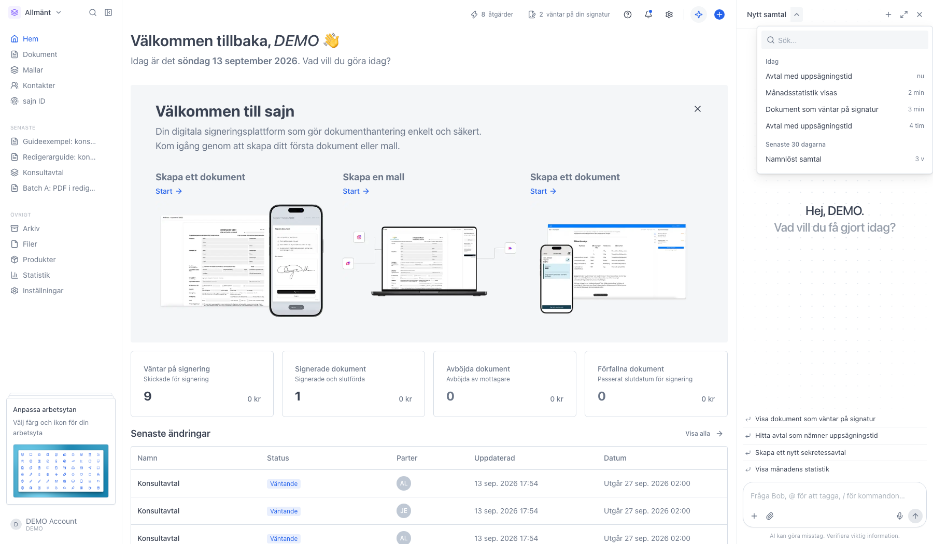Close the welcome banner
The width and height of the screenshot is (933, 544).
pyautogui.click(x=698, y=109)
